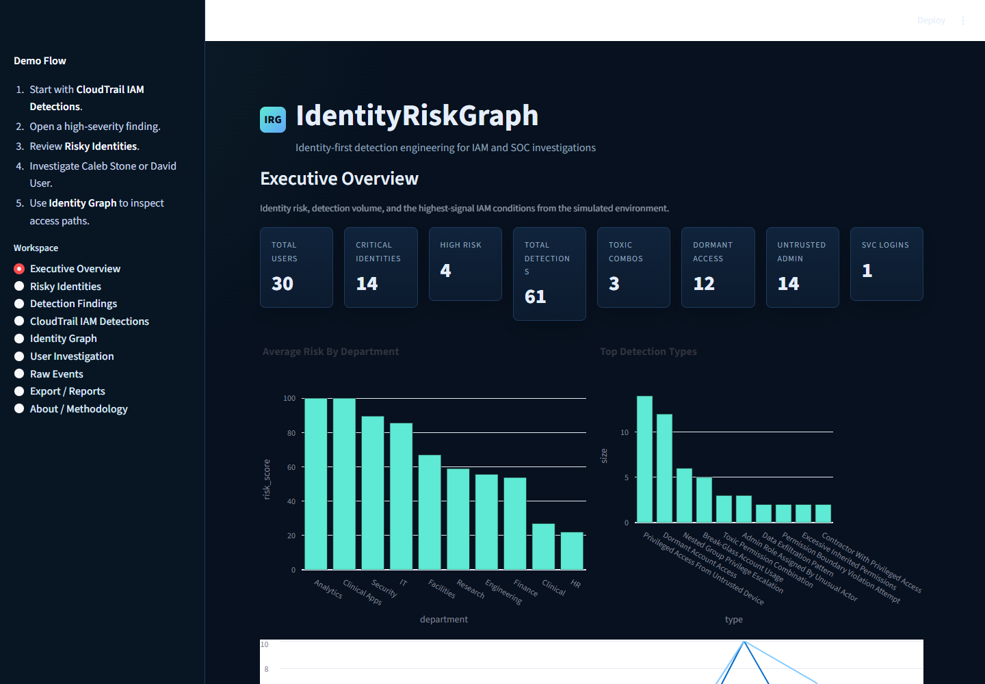The width and height of the screenshot is (985, 684).
Task: Click the 'Average Risk By Department' chart title
Action: [x=330, y=352]
